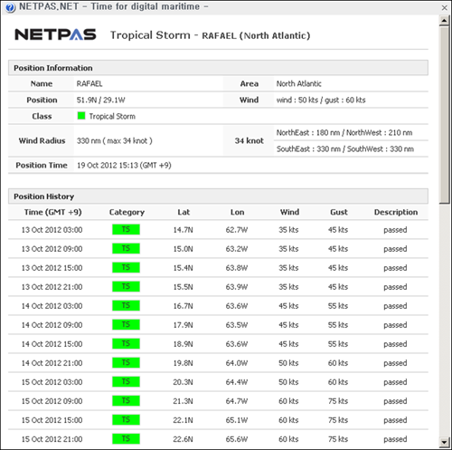Click the '14 Oct 2012 15:00' time cell
452x450 pixels.
coord(52,344)
